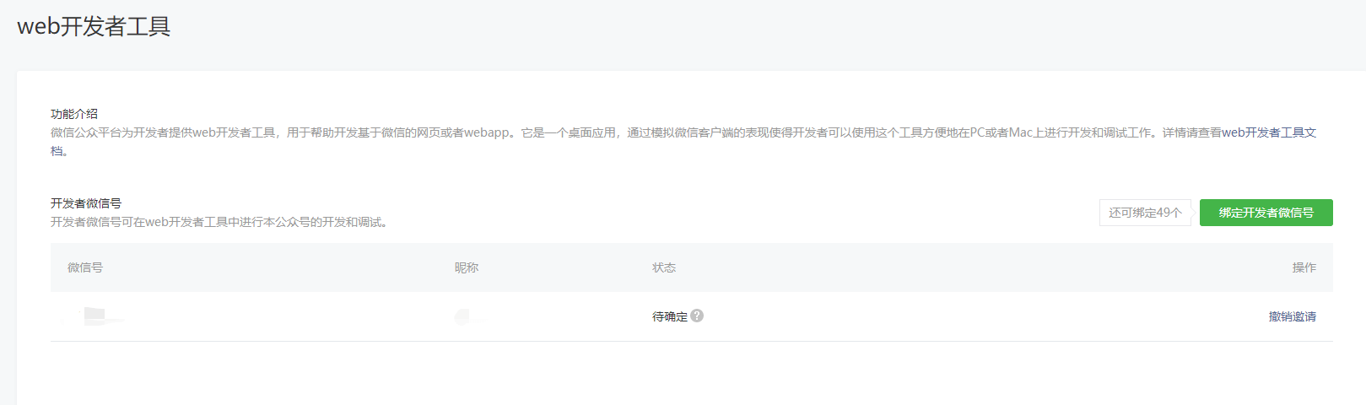Click the wrapped 档。 link ending on second line
The width and height of the screenshot is (1366, 405).
click(60, 151)
